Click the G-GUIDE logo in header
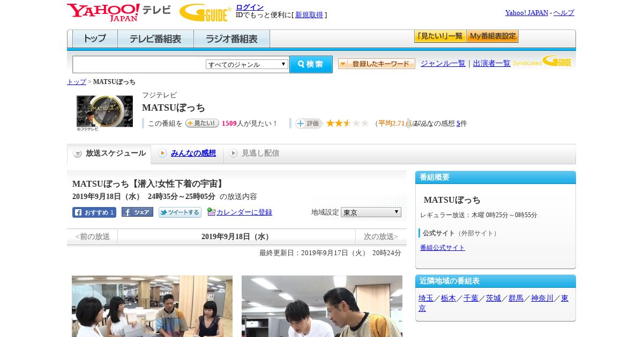Screen dimensions: 643x337 [x=205, y=12]
